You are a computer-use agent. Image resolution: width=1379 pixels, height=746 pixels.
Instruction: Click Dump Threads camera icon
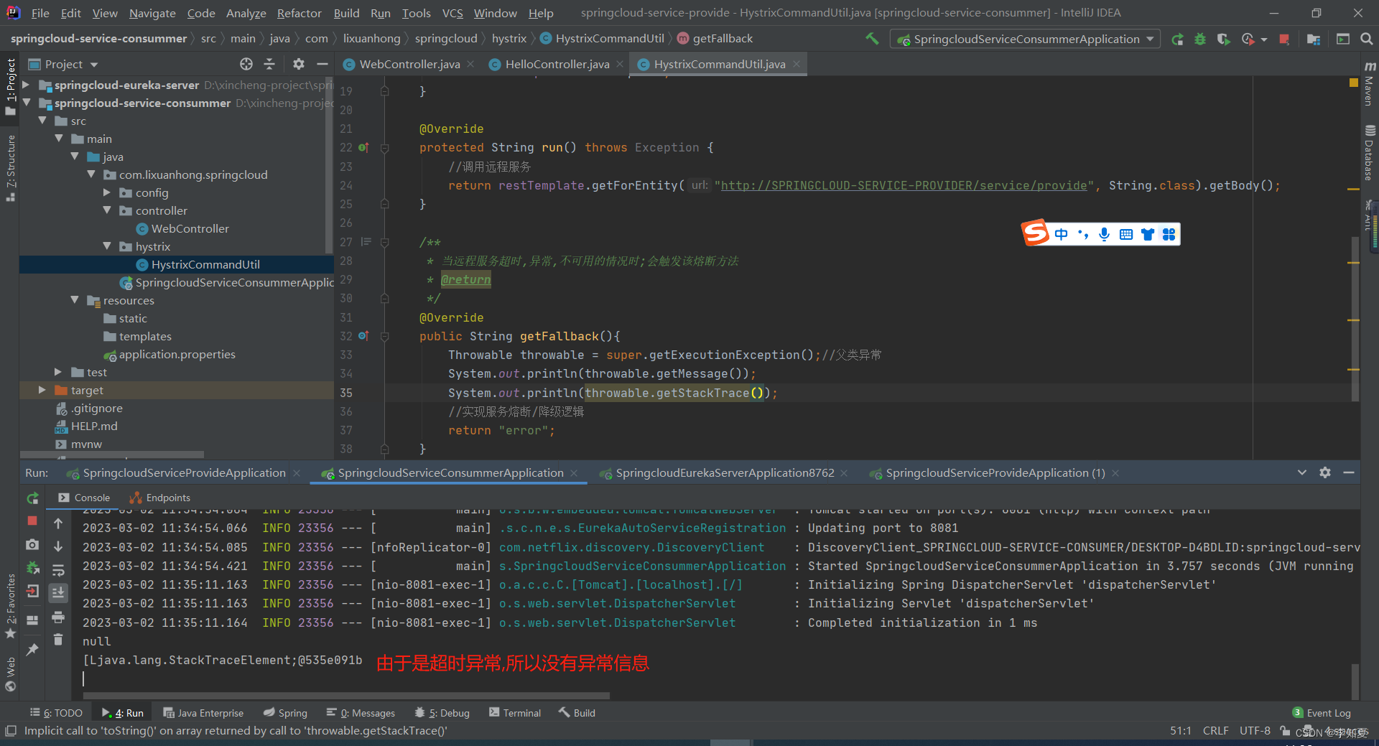pos(32,545)
